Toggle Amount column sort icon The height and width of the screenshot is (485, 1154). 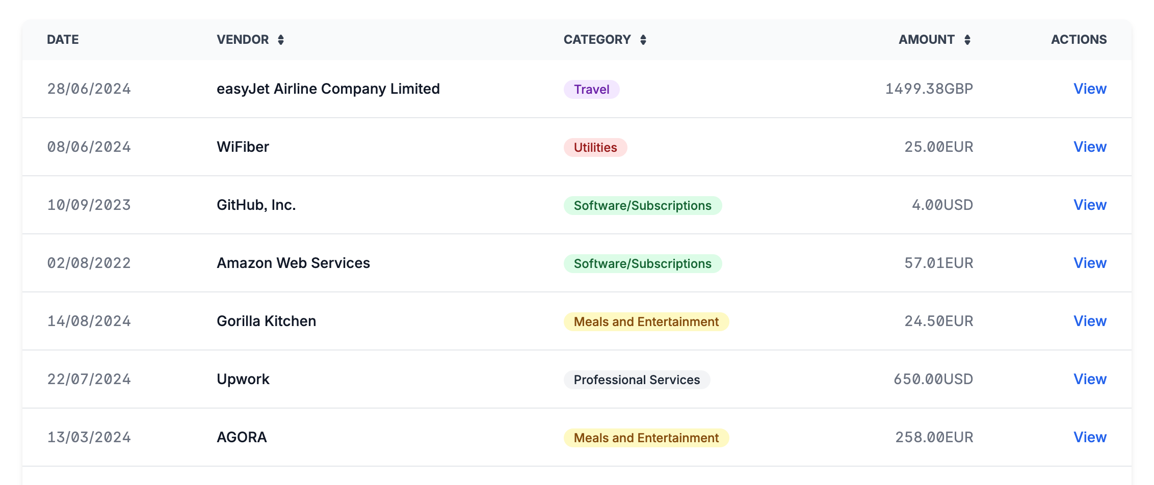pos(967,40)
